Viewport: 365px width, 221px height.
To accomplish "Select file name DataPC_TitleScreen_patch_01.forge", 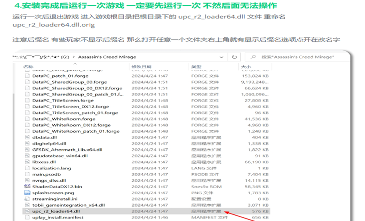I will coord(75,112).
